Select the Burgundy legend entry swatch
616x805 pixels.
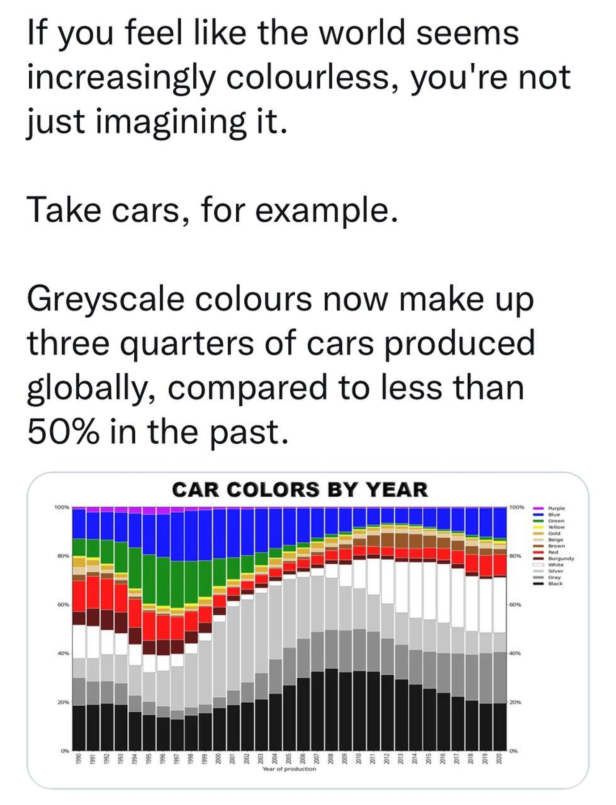click(x=538, y=558)
